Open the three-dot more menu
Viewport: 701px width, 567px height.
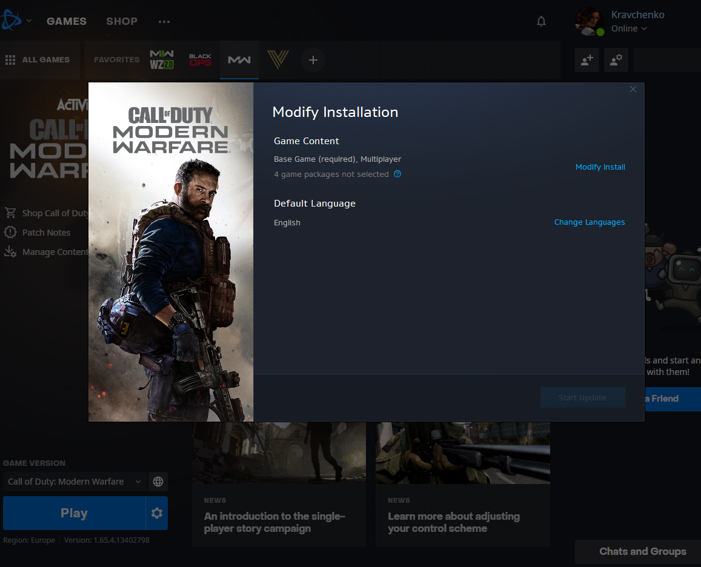click(x=164, y=21)
